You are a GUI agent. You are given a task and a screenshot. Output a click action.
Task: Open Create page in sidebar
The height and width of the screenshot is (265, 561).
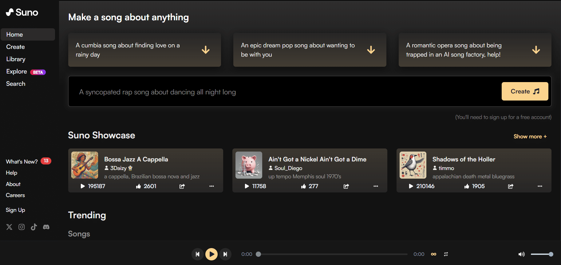point(16,47)
